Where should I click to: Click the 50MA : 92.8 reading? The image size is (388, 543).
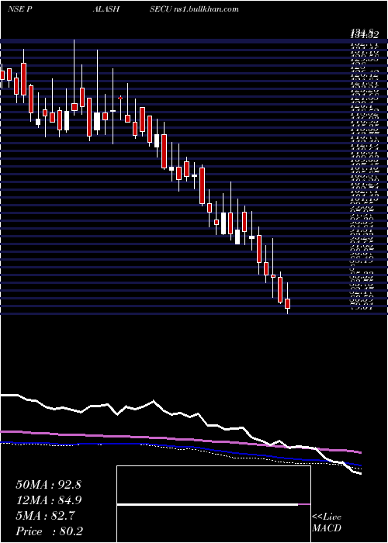[x=48, y=485]
